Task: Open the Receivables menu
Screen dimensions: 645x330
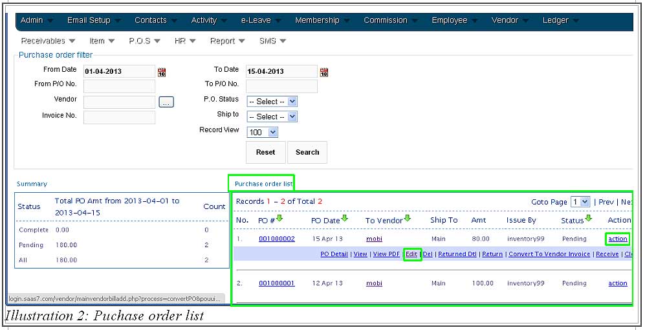Action: pyautogui.click(x=48, y=41)
